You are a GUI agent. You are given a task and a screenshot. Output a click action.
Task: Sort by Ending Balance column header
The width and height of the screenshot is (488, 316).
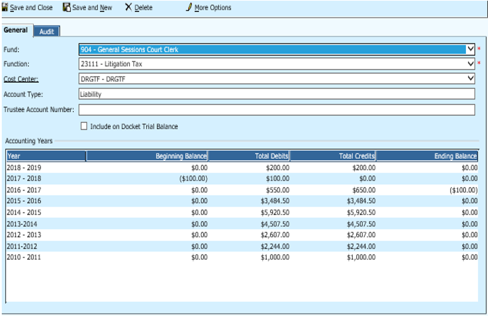tap(427, 156)
